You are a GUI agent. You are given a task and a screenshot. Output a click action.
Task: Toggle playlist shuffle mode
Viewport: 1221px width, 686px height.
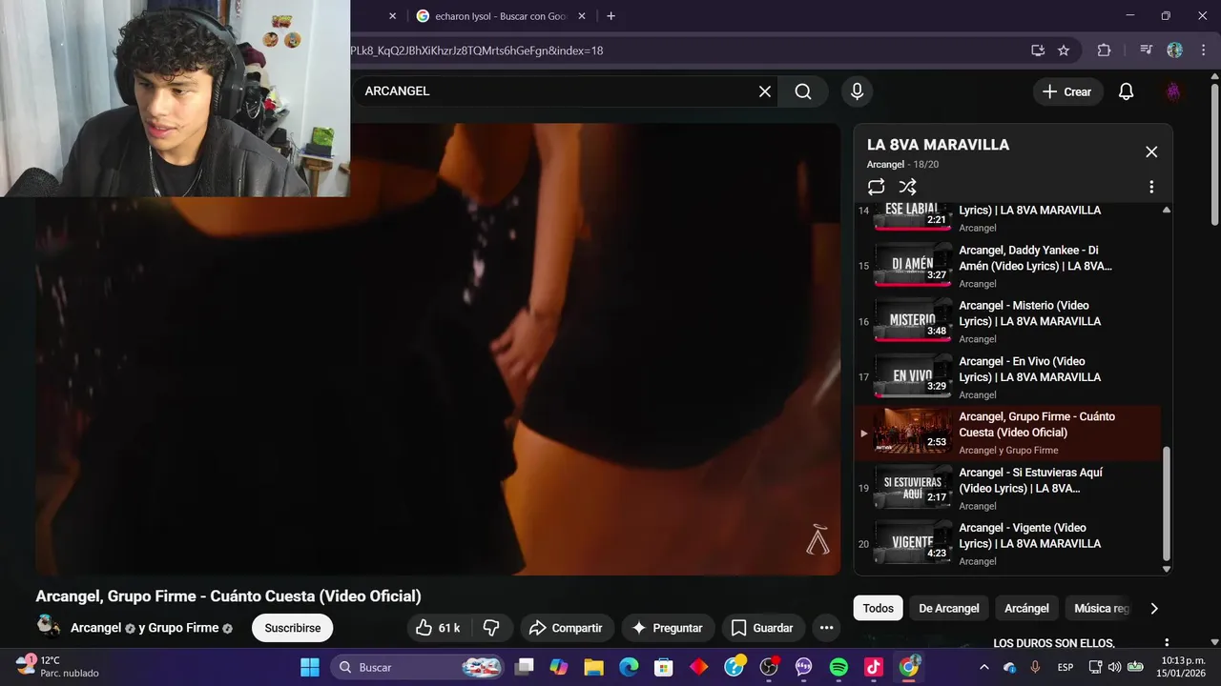click(x=907, y=187)
